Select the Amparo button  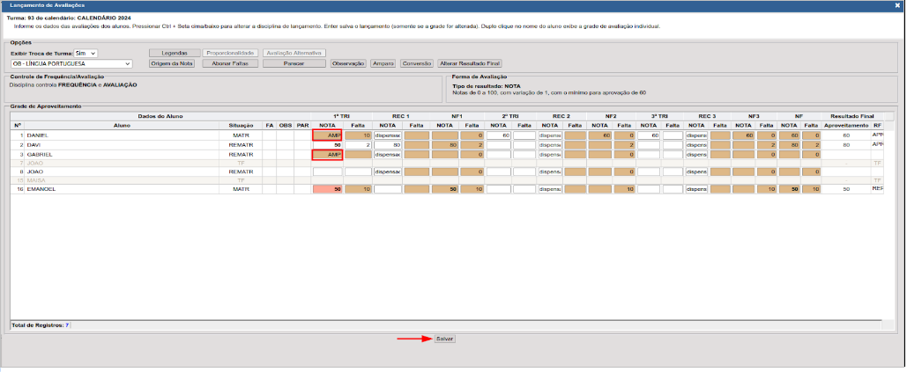383,63
